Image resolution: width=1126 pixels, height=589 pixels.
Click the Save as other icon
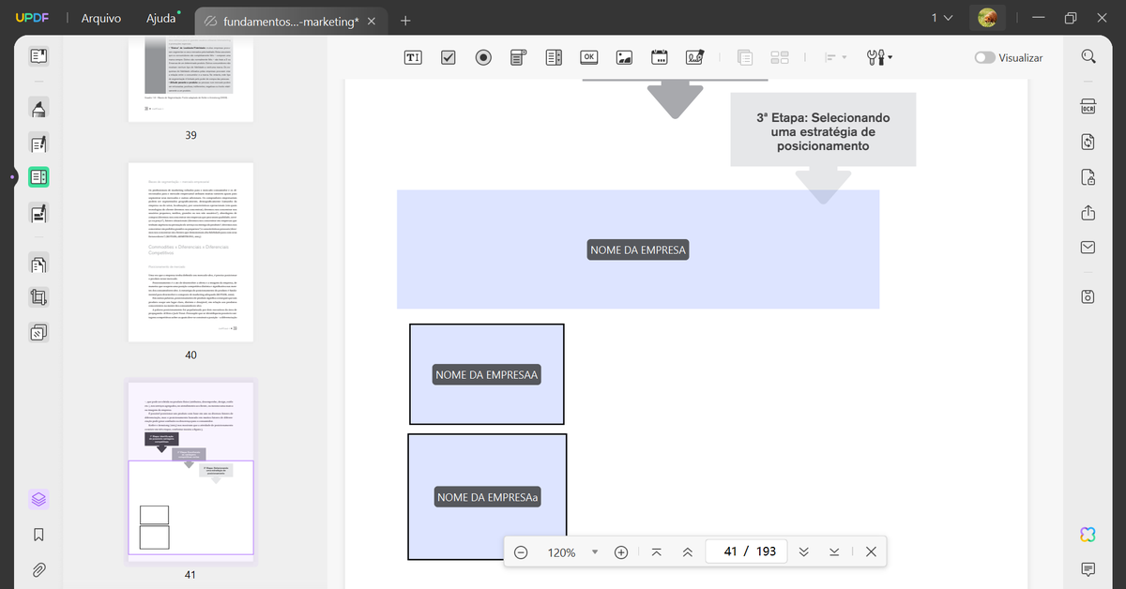click(x=1088, y=296)
